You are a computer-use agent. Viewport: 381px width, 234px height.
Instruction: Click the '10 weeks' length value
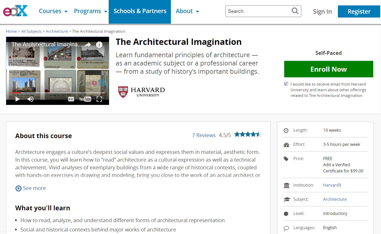pyautogui.click(x=332, y=130)
